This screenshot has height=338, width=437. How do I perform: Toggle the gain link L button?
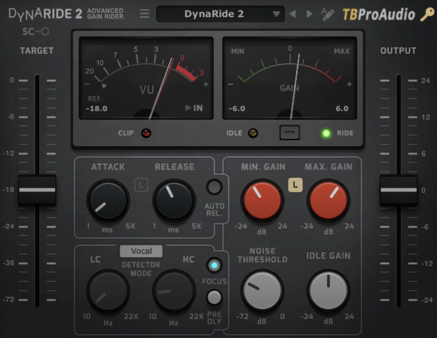pyautogui.click(x=295, y=185)
